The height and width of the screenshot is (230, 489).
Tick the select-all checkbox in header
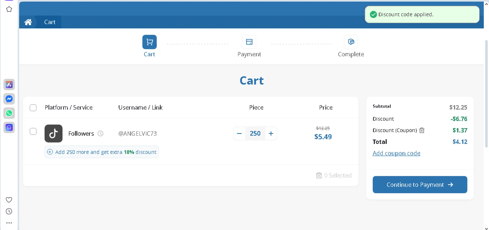tap(33, 108)
